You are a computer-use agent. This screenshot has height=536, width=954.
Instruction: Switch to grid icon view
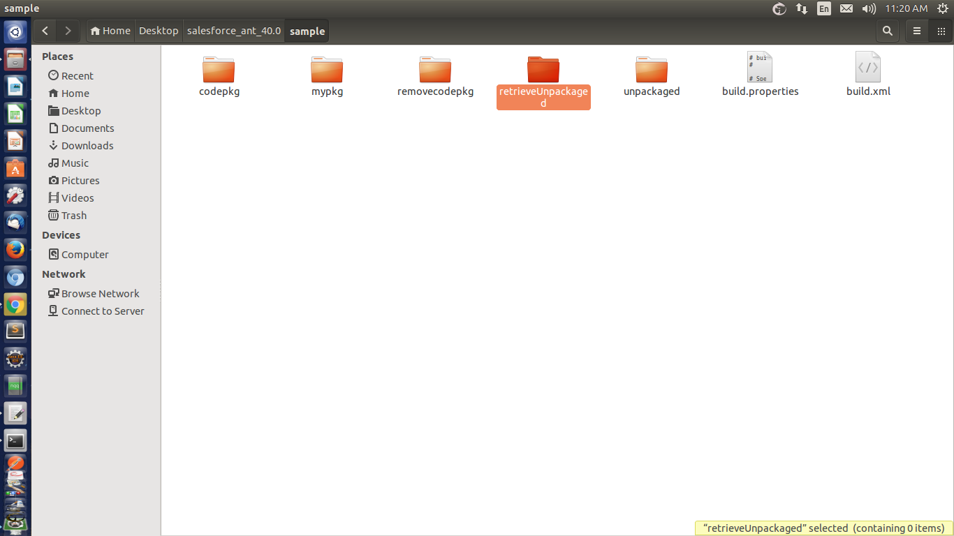pyautogui.click(x=941, y=31)
